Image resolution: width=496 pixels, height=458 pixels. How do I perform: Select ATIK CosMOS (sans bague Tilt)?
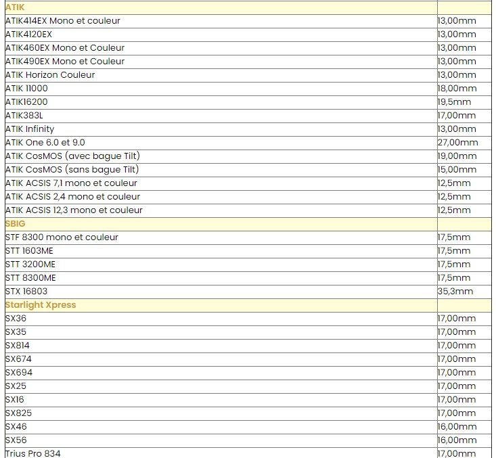coord(72,170)
